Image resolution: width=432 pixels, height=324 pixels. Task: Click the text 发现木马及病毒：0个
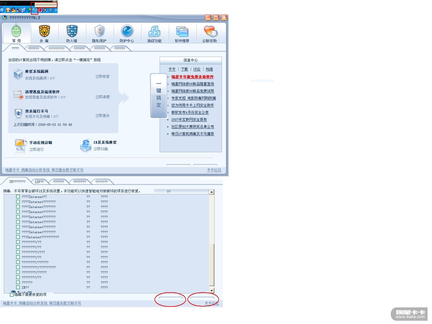[42, 117]
